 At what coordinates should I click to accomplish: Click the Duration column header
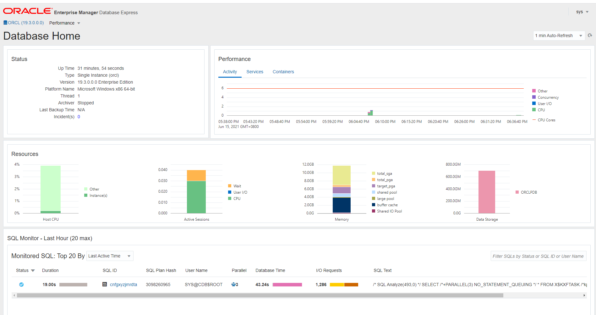pos(50,270)
